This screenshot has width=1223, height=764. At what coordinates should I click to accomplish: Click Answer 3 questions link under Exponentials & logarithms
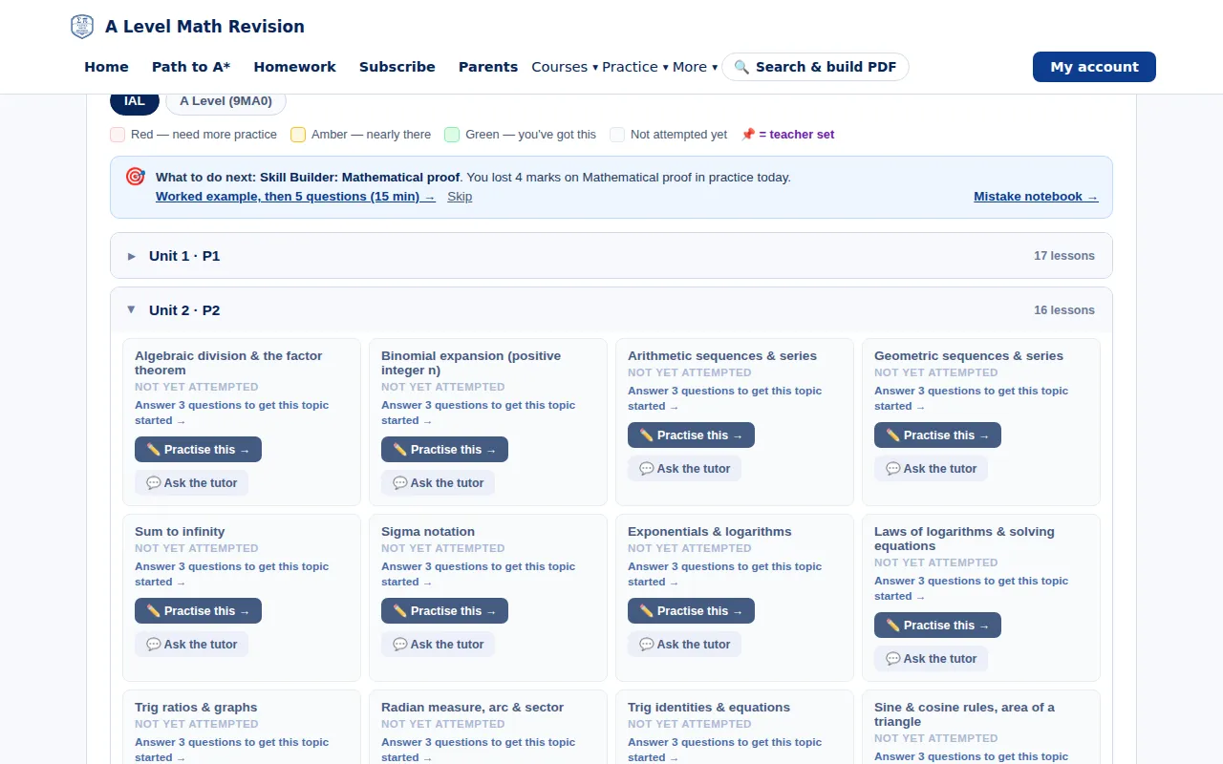pos(724,574)
